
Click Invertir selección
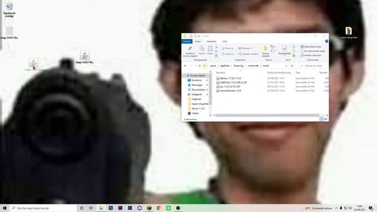(x=311, y=55)
